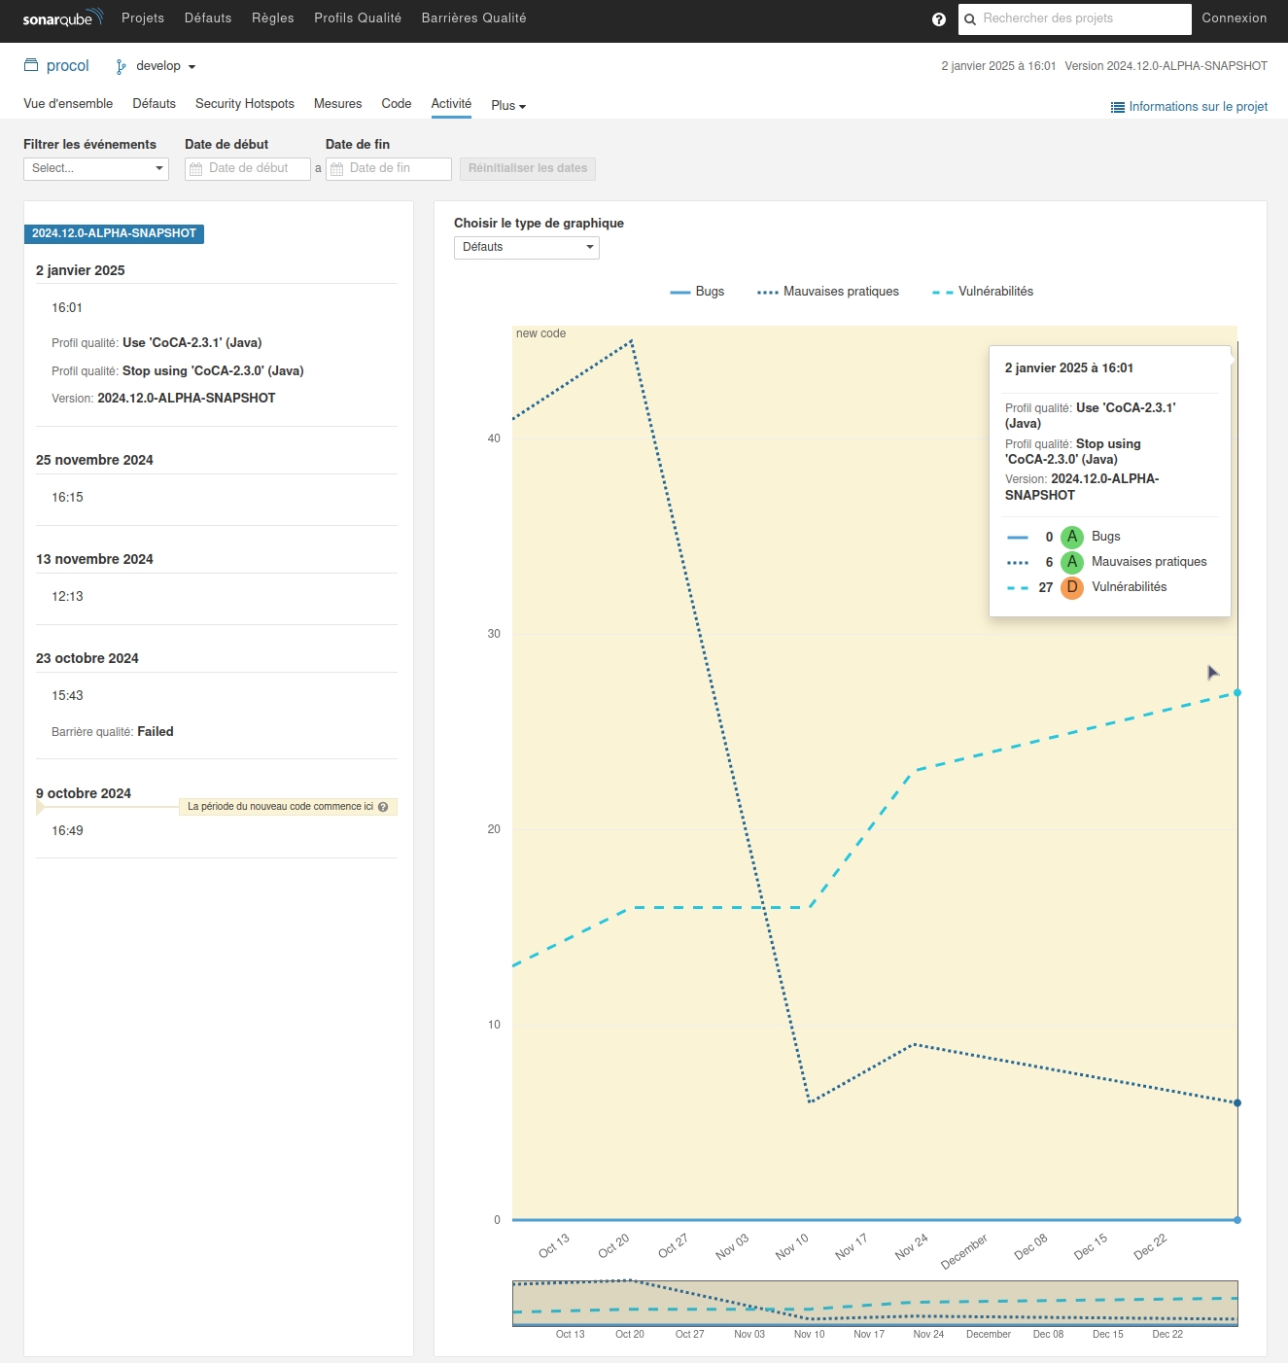
Task: Click calendar icon in Date de fin field
Action: click(x=337, y=169)
